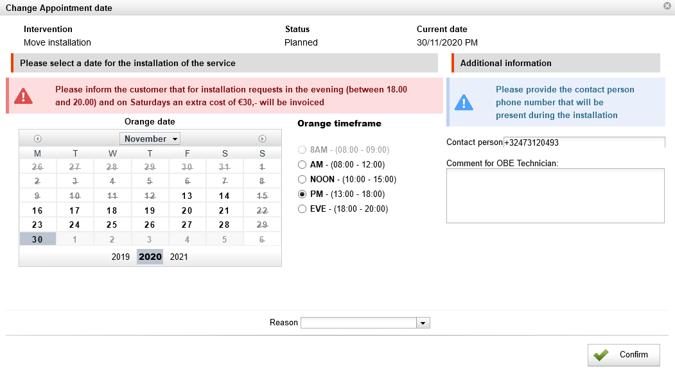Viewport: 675px width, 376px height.
Task: Expand the Reason dropdown list
Action: [423, 323]
